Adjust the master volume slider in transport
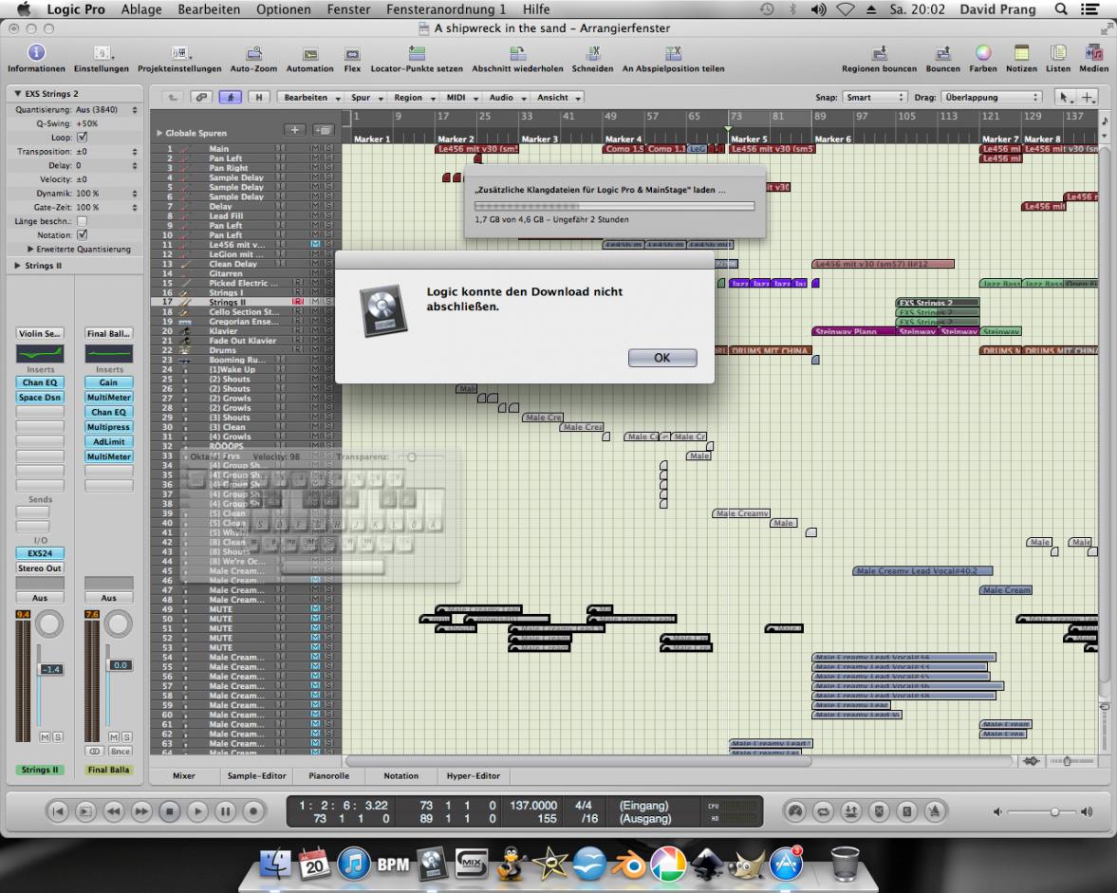Viewport: 1117px width, 893px height. pyautogui.click(x=1054, y=811)
